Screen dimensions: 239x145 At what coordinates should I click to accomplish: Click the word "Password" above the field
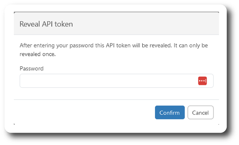tap(31, 68)
